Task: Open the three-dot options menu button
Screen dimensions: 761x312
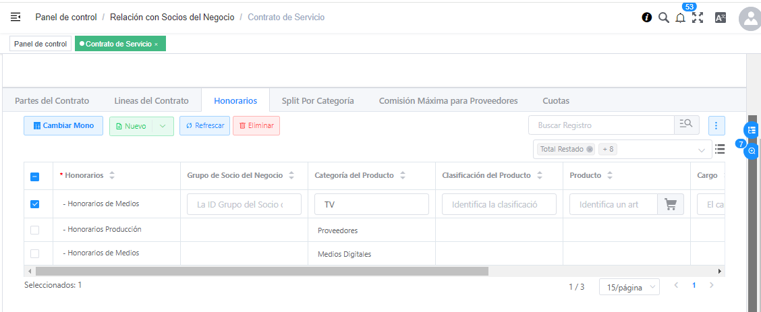Action: [716, 125]
